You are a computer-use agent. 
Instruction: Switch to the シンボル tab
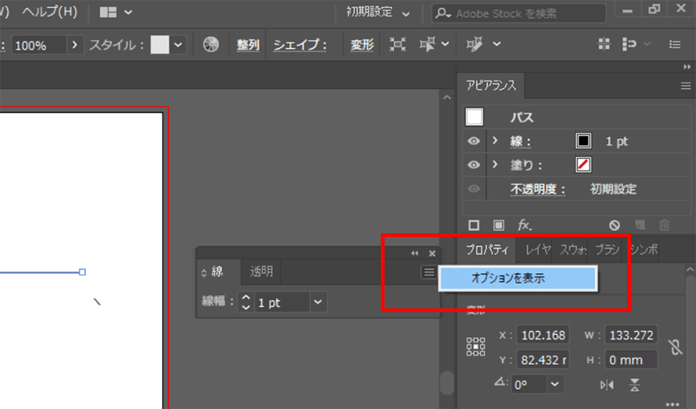(x=644, y=249)
